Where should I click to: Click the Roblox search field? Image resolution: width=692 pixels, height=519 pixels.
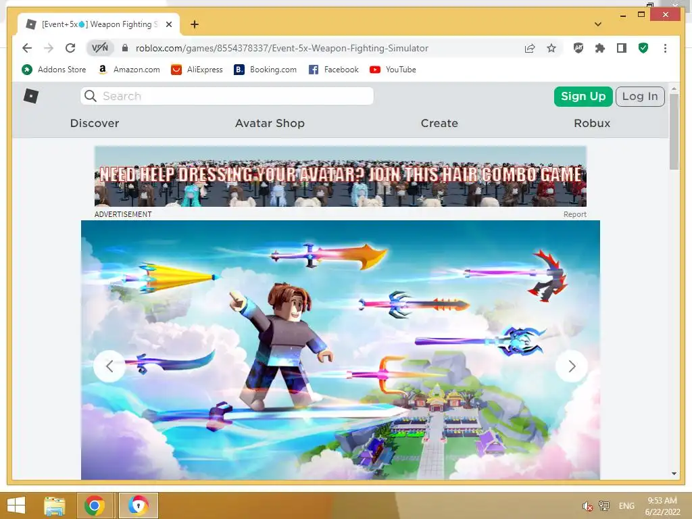pos(227,96)
